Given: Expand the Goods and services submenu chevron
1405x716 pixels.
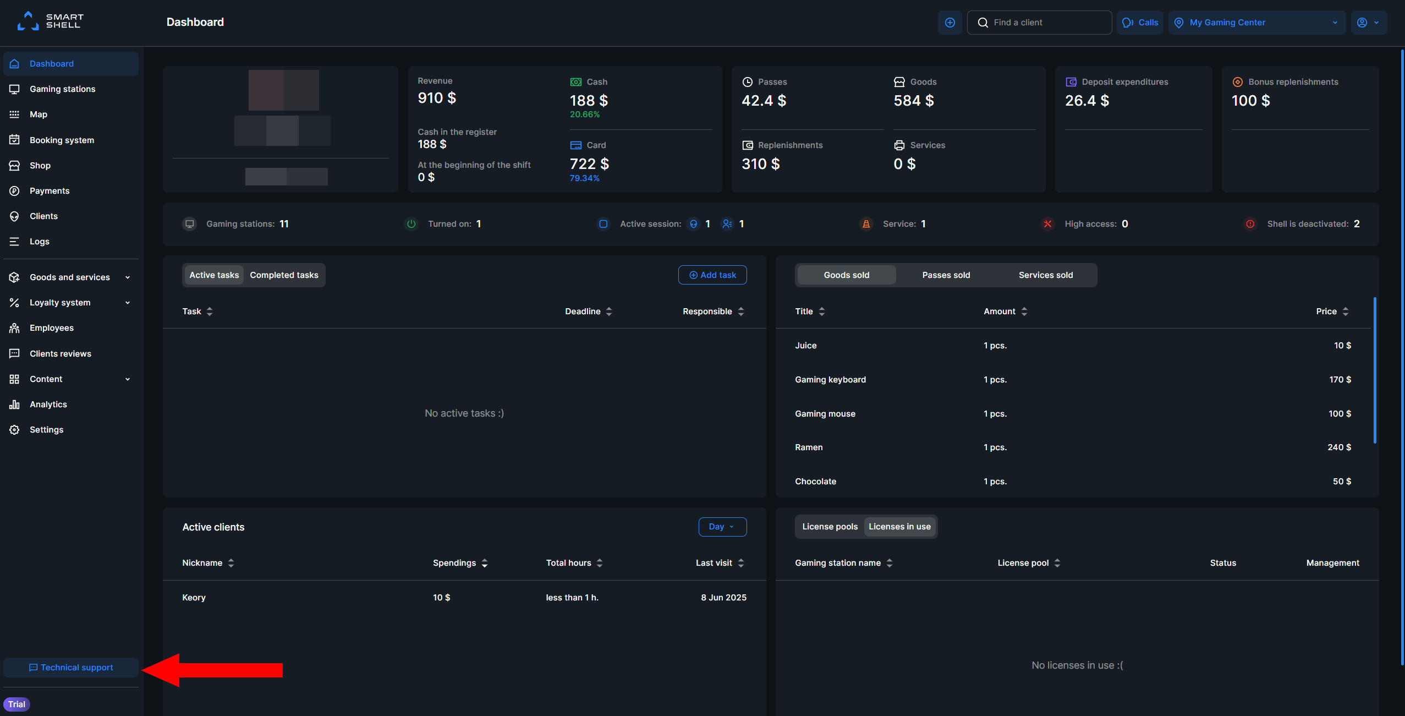Looking at the screenshot, I should [x=128, y=277].
